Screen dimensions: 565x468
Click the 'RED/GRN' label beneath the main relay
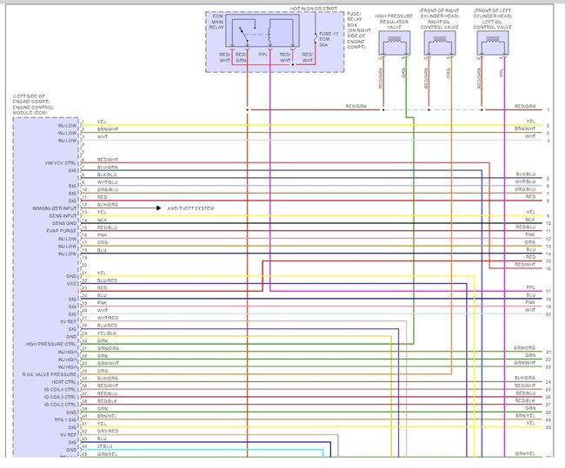click(x=241, y=57)
